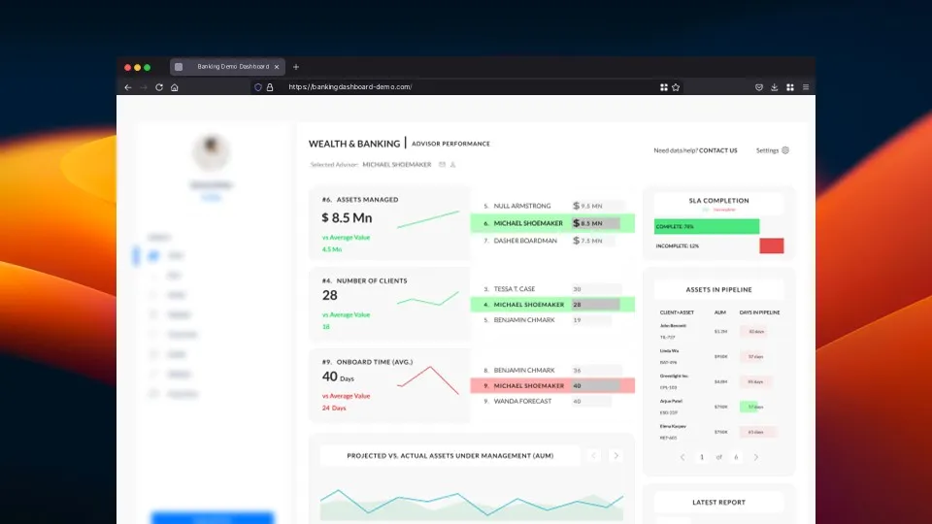Image resolution: width=932 pixels, height=524 pixels.
Task: Click the yellow macOS minimize button
Action: pyautogui.click(x=137, y=67)
